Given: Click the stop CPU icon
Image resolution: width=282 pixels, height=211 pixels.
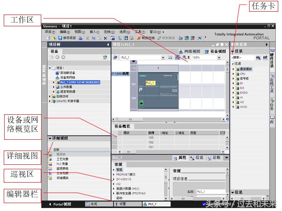Looking at the screenshot, I should click(x=192, y=38).
